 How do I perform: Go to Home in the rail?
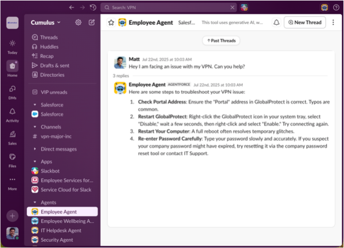coord(12,69)
